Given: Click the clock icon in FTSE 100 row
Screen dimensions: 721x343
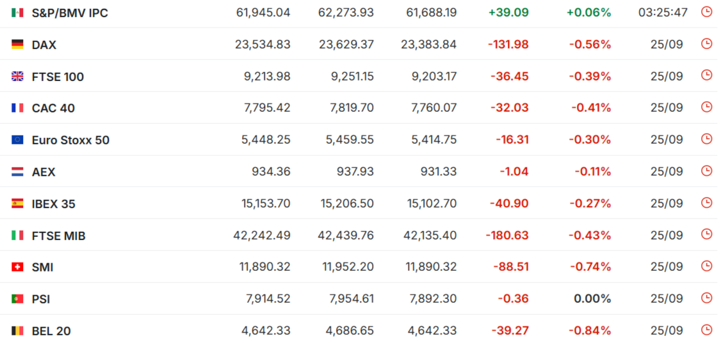Looking at the screenshot, I should point(706,75).
